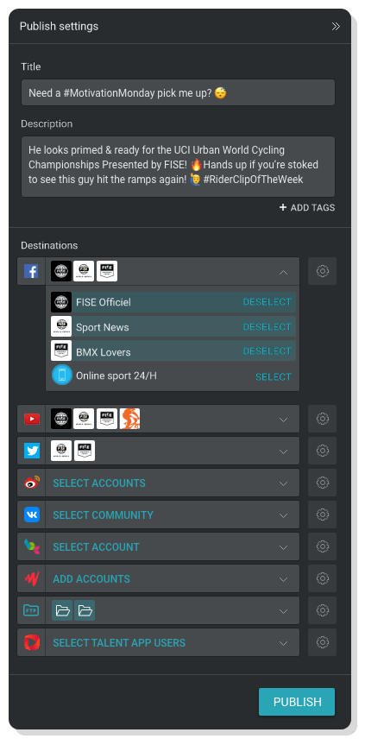Expand the Select Account dropdown chevron
Image resolution: width=365 pixels, height=745 pixels.
(x=283, y=546)
